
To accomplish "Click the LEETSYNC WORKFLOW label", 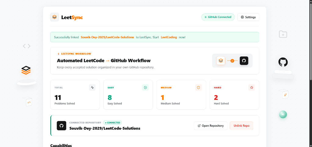I will 76,54.
